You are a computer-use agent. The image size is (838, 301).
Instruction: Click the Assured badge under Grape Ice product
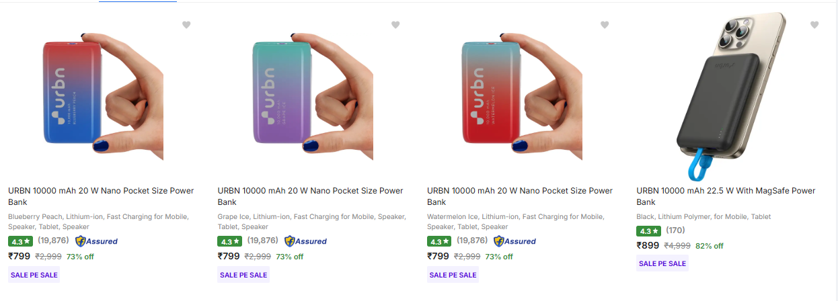pyautogui.click(x=305, y=241)
